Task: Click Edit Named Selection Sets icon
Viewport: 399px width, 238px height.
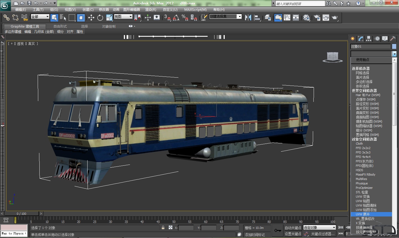Action: [x=204, y=18]
